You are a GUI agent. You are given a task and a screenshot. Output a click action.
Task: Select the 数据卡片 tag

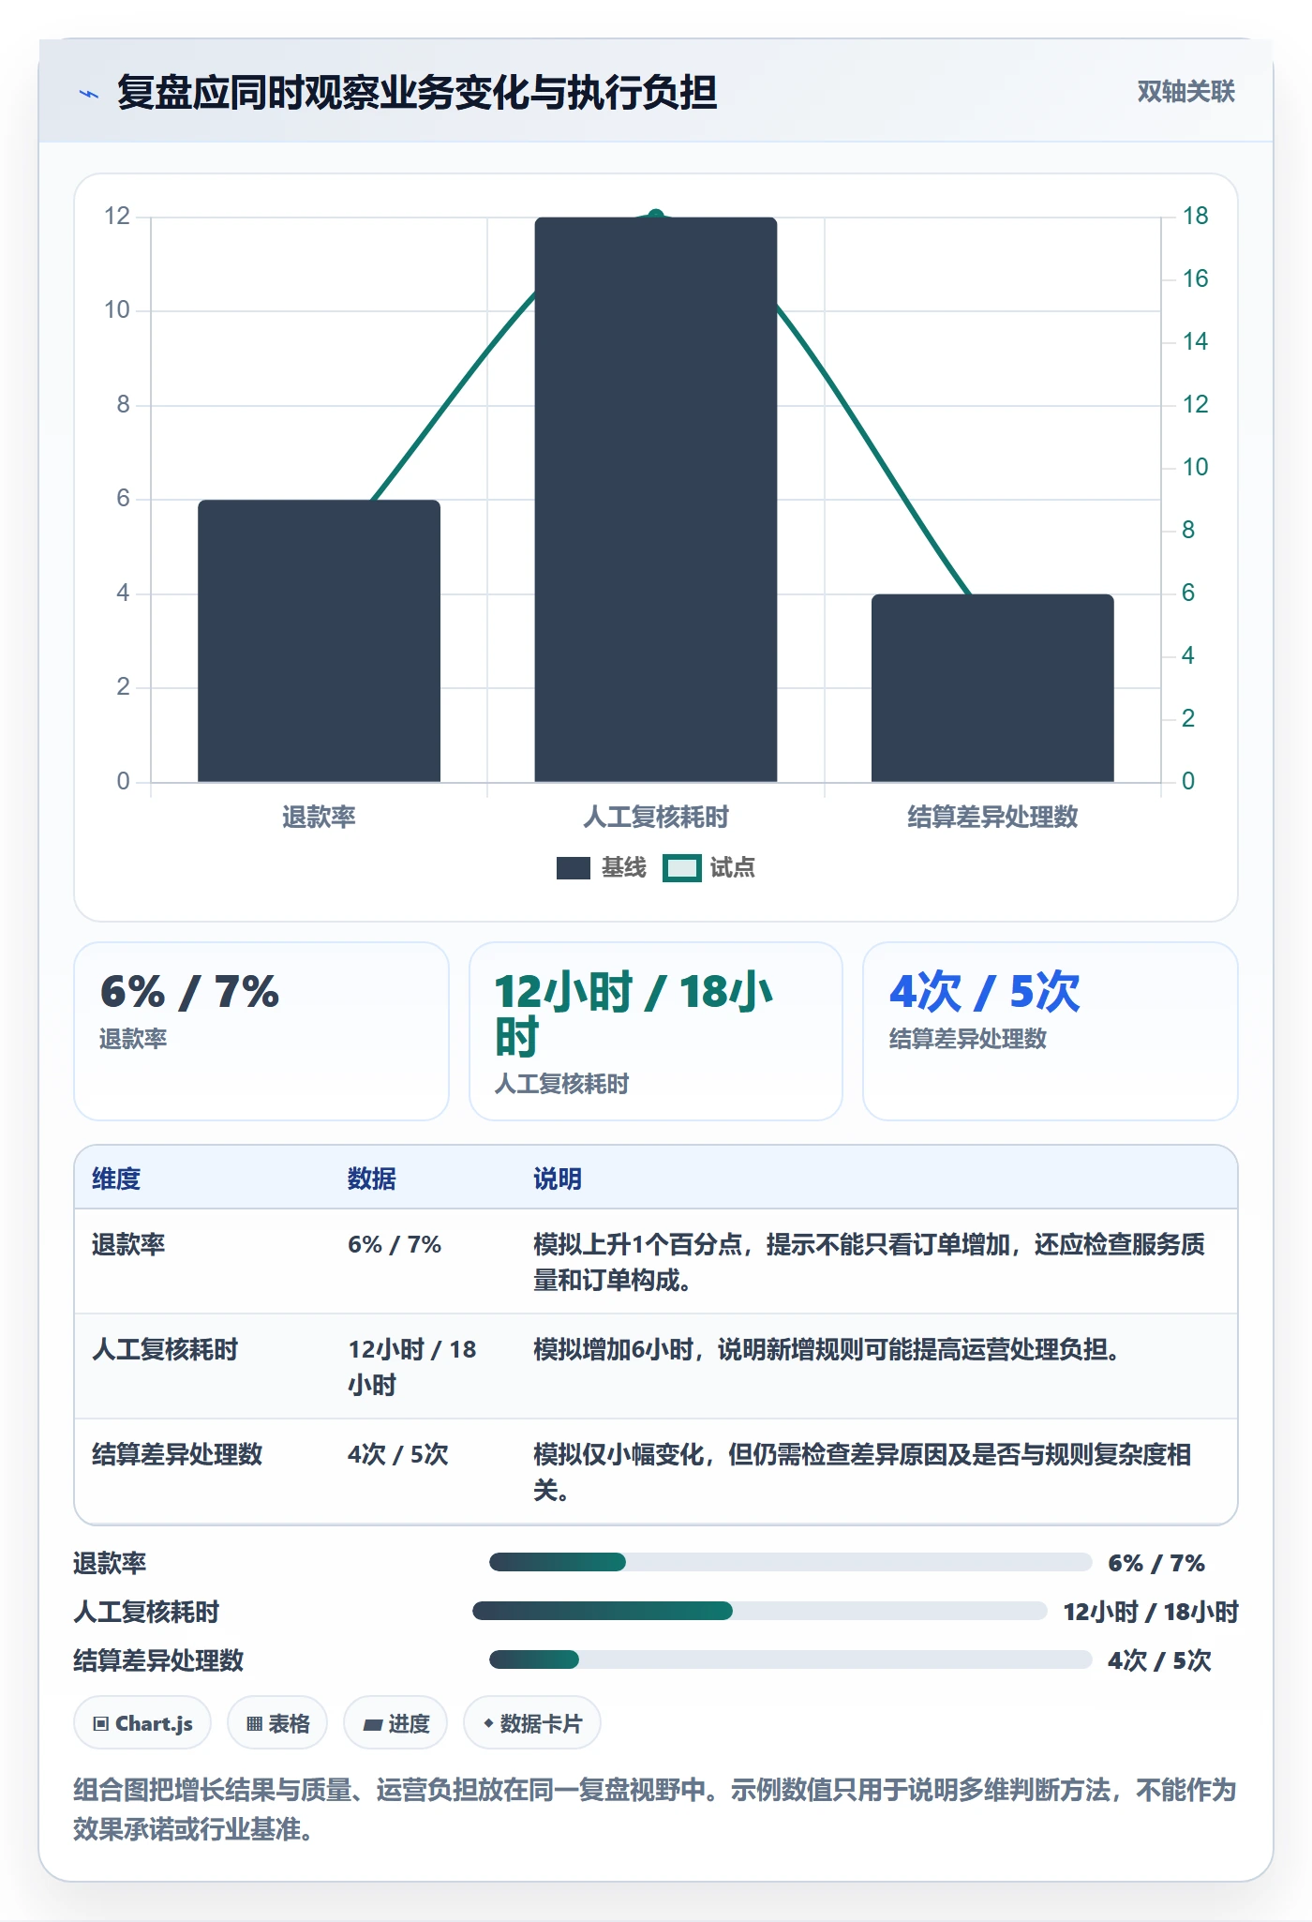tap(532, 1723)
